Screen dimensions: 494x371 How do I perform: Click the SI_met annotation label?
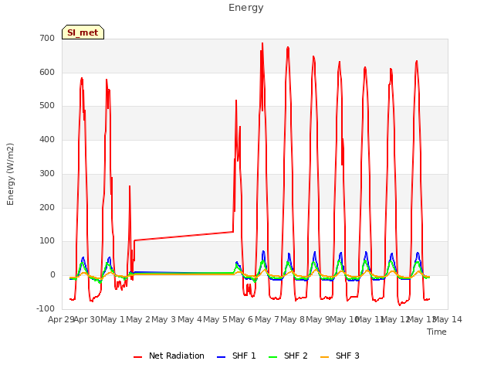[x=83, y=32]
